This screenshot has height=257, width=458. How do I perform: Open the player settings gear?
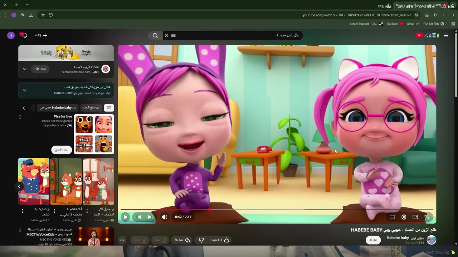(404, 217)
